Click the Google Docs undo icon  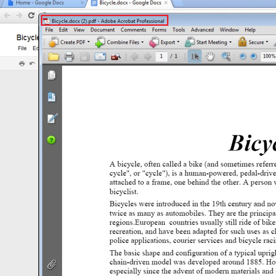(32, 63)
